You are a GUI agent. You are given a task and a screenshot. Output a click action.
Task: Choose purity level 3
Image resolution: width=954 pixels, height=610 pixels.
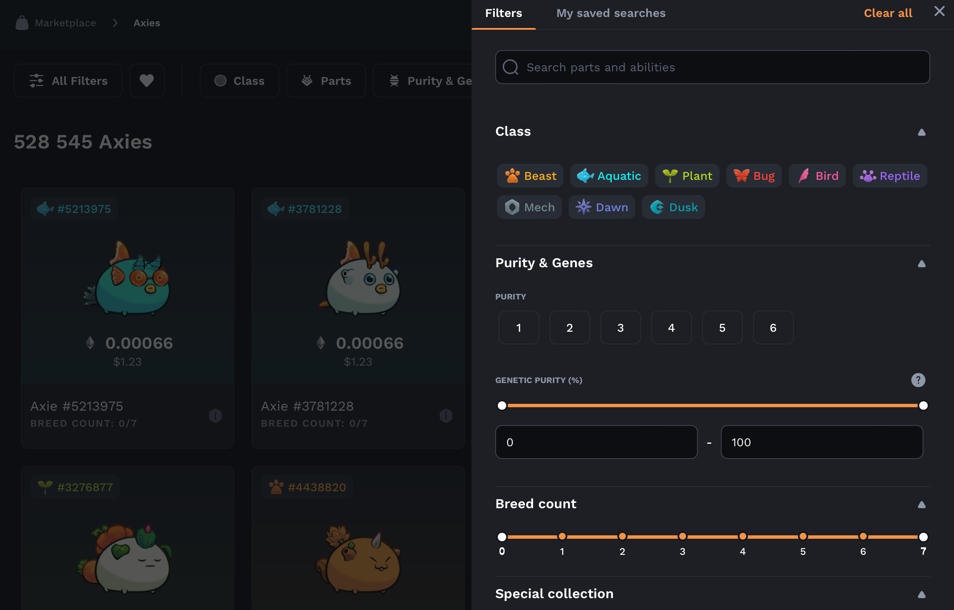coord(621,327)
